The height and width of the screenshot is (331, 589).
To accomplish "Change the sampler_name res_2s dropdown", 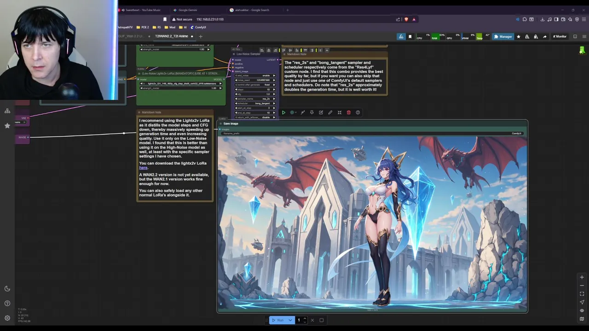I will coord(255,98).
